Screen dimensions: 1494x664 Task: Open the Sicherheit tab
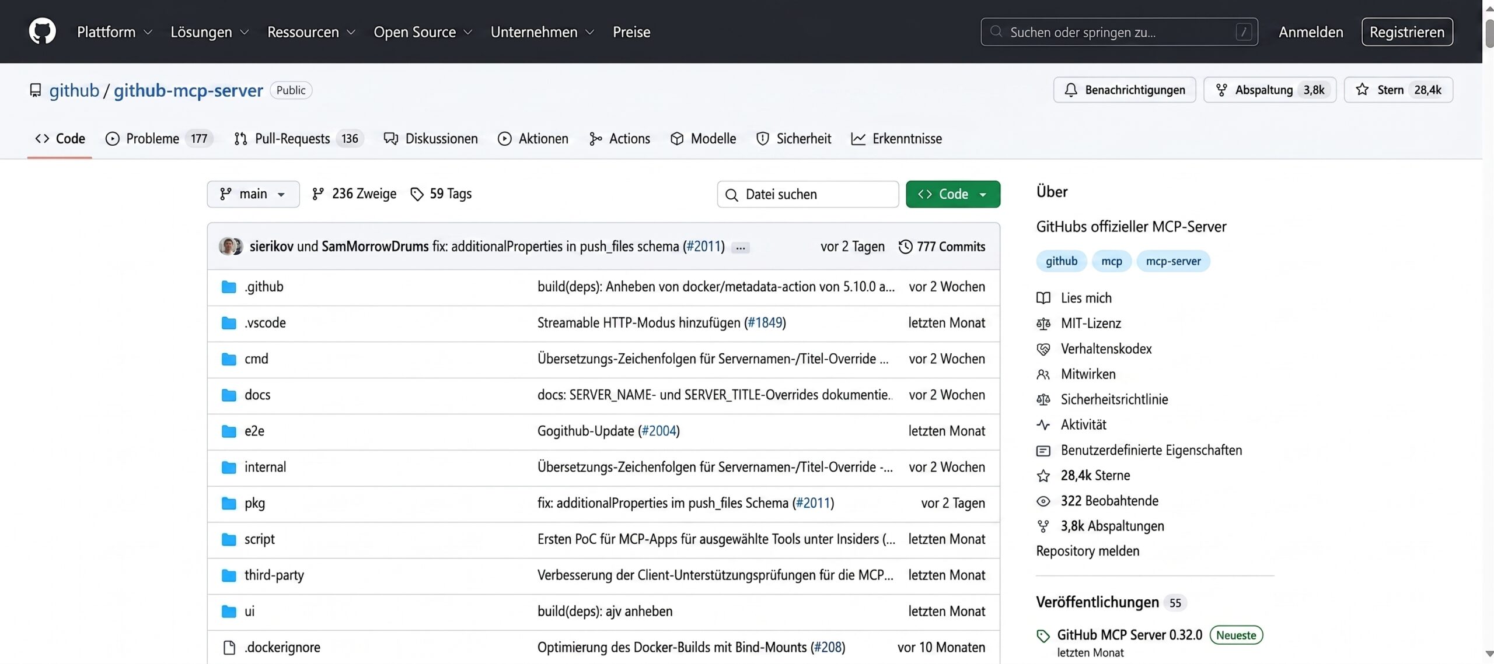click(794, 139)
